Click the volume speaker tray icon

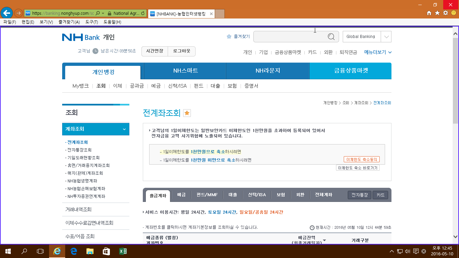click(x=408, y=251)
